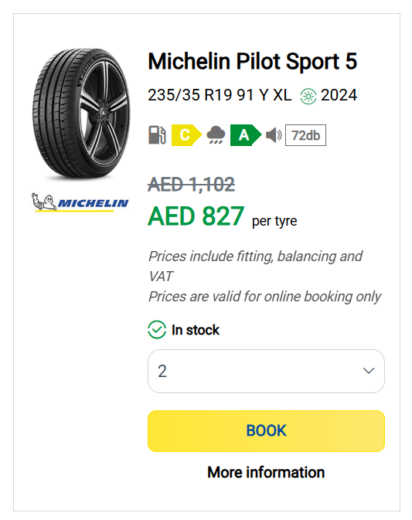412x520 pixels.
Task: Click the tyre product image
Action: [81, 114]
